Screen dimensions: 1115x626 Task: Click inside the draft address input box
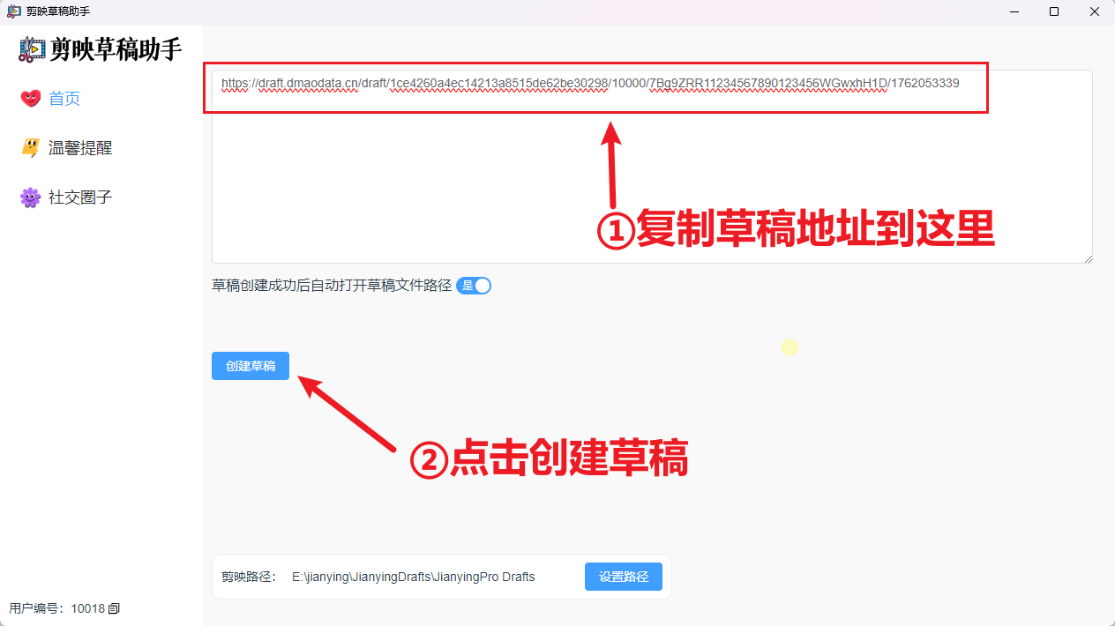click(617, 168)
